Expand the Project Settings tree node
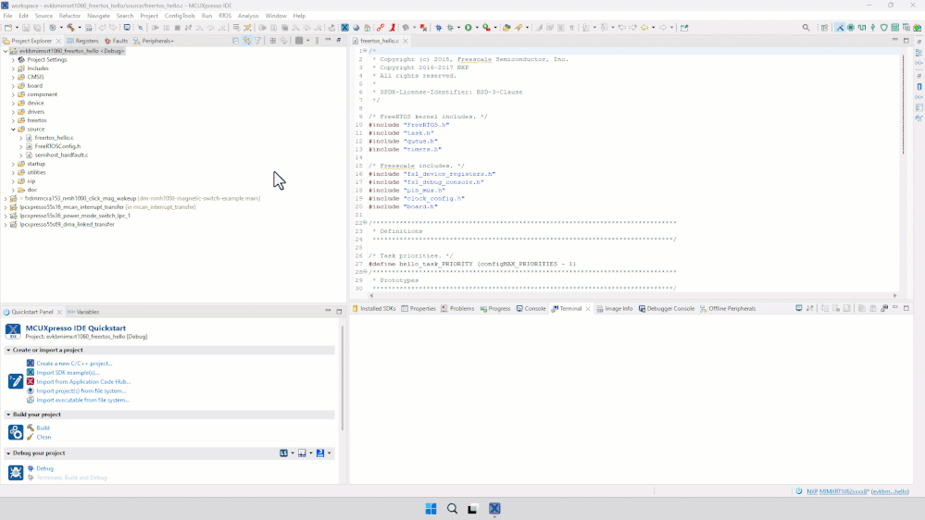Viewport: 925px width, 520px height. pyautogui.click(x=13, y=59)
